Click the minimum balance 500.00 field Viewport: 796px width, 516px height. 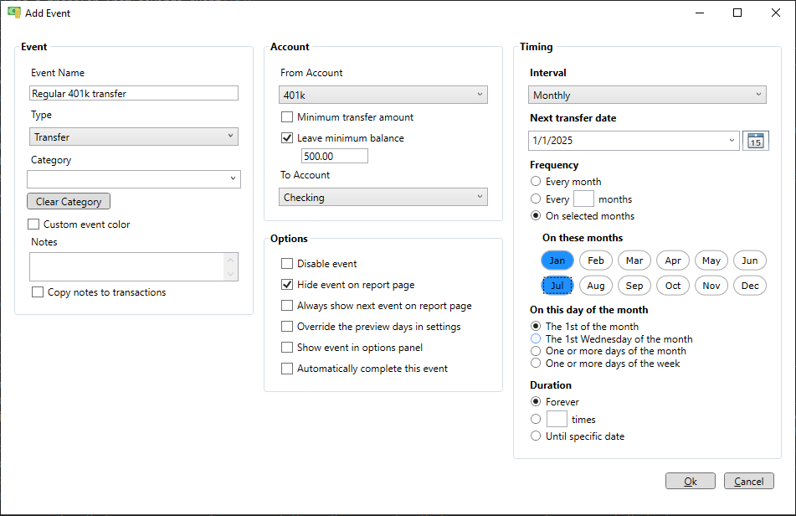[335, 156]
